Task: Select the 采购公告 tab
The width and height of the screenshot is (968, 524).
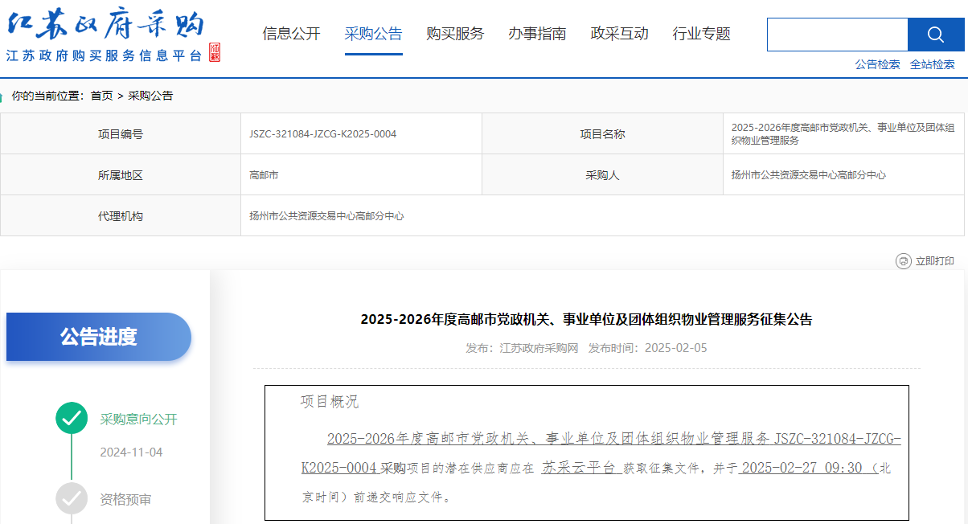Action: 374,35
